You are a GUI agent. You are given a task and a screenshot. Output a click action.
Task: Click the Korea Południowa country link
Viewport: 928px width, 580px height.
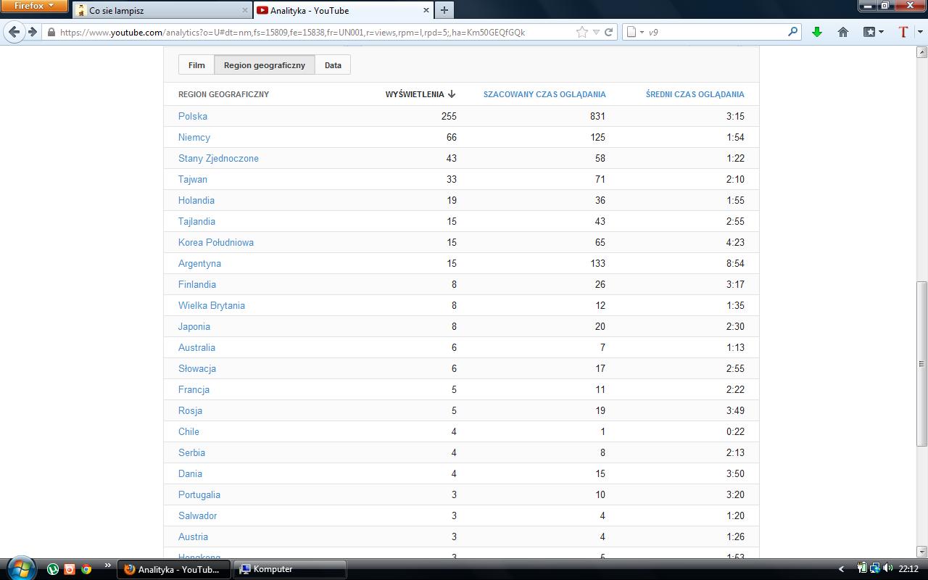pyautogui.click(x=216, y=242)
